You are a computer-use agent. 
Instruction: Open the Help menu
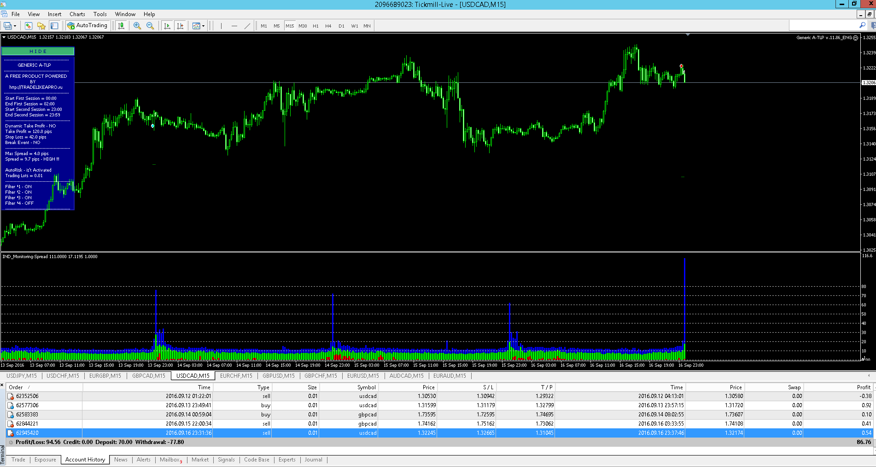[149, 14]
